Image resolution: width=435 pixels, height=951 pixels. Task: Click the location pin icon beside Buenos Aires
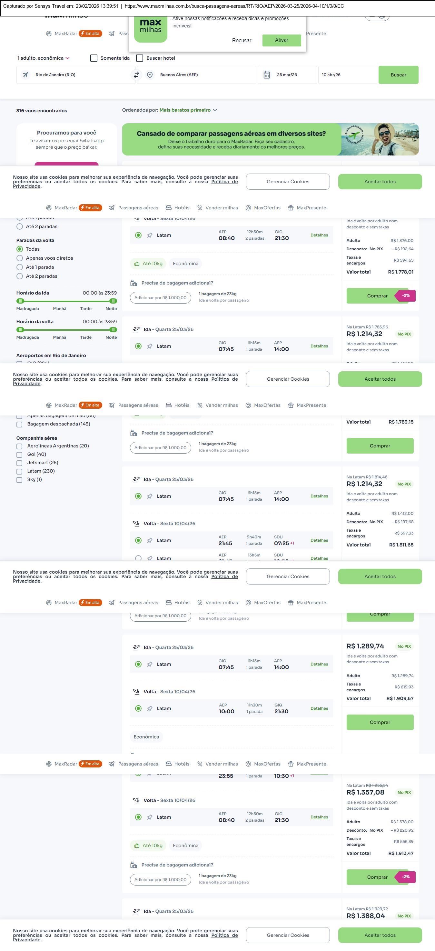point(150,75)
